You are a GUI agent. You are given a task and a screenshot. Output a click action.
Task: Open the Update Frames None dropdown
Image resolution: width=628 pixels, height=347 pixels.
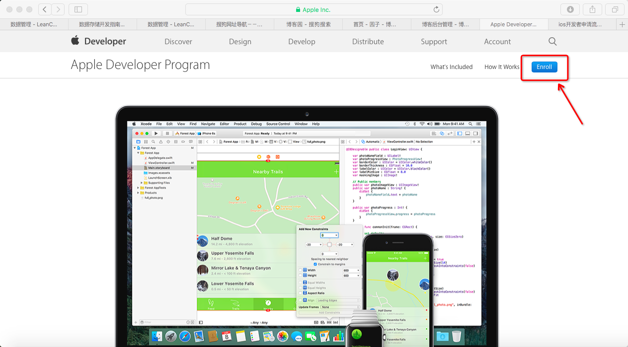(340, 307)
